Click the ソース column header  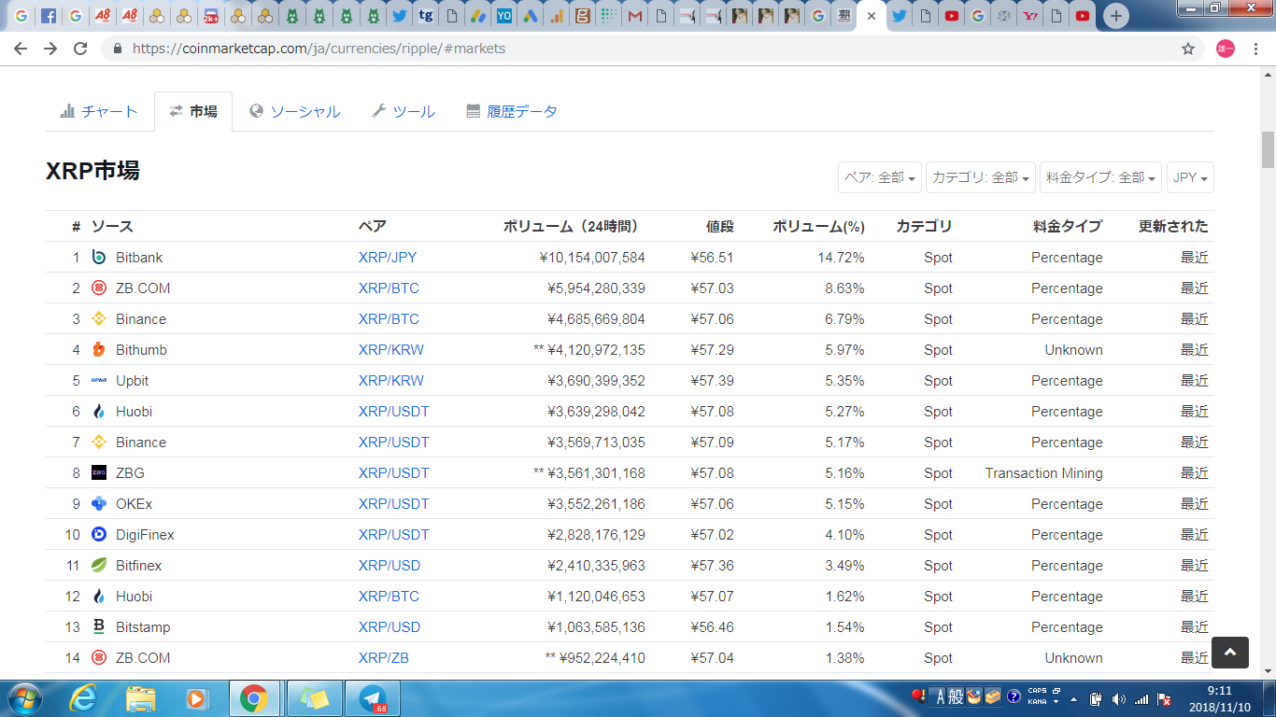click(112, 226)
